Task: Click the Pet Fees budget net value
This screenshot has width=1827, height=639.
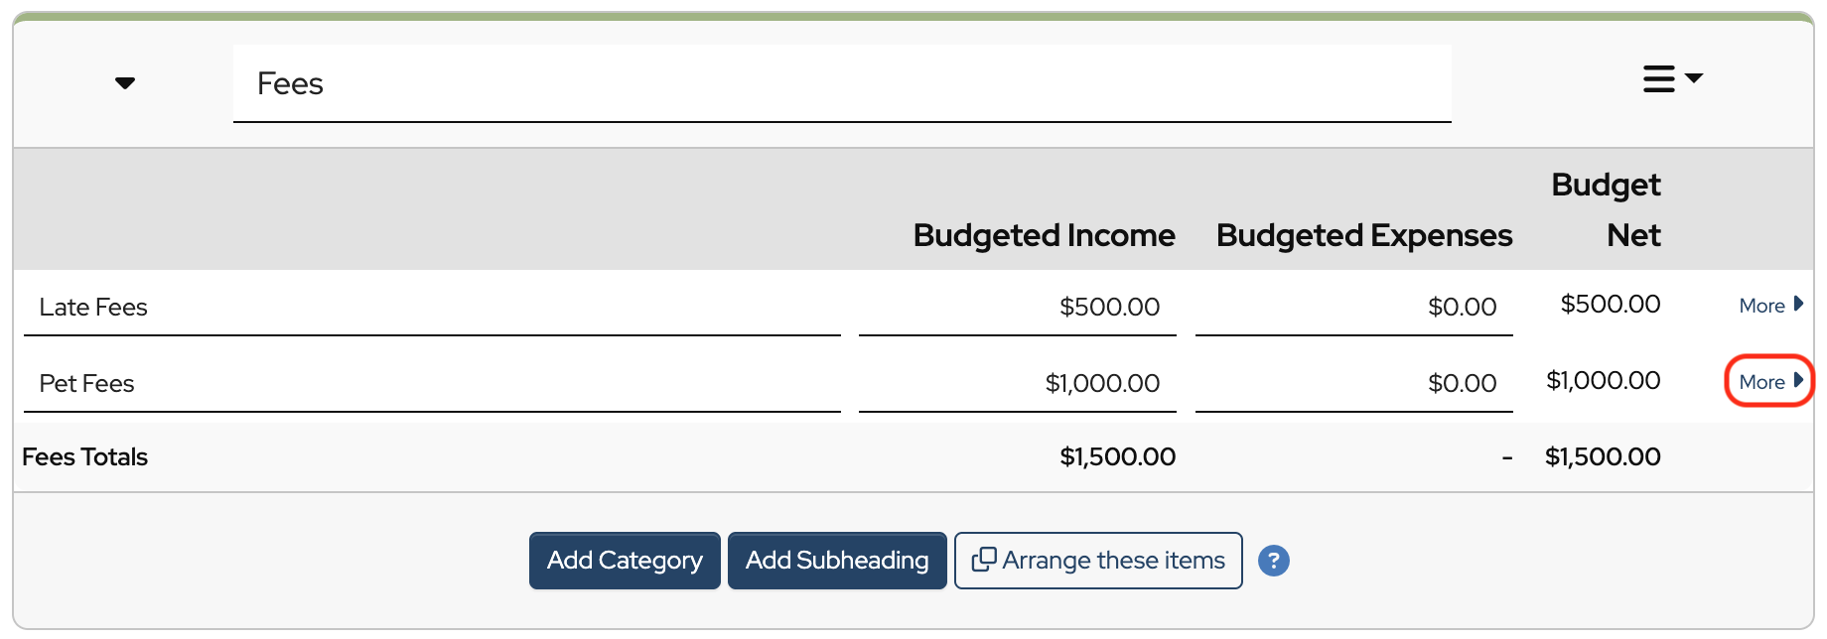Action: tap(1603, 381)
